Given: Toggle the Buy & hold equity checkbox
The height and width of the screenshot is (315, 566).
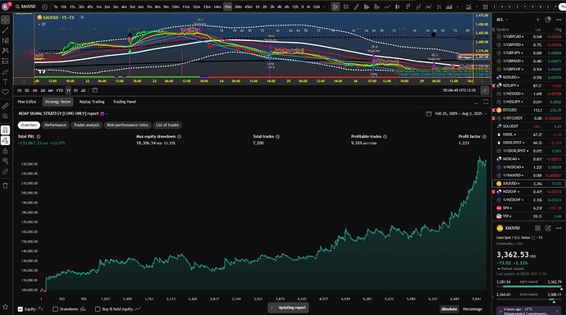Looking at the screenshot, I should point(98,309).
